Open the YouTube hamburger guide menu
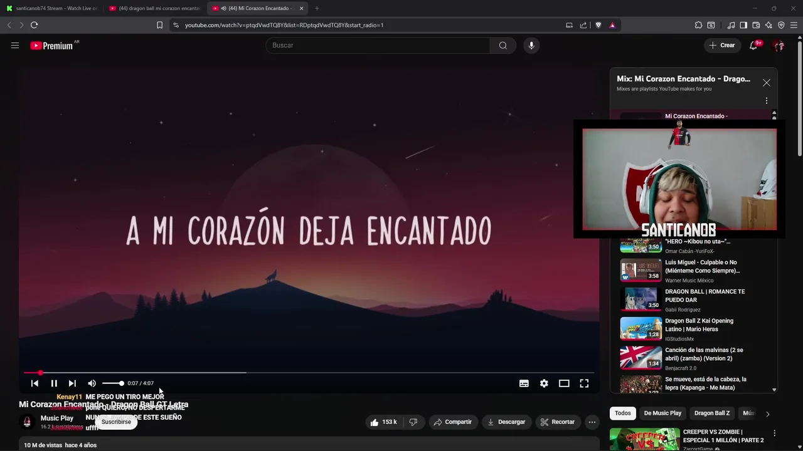The image size is (803, 451). (x=15, y=45)
